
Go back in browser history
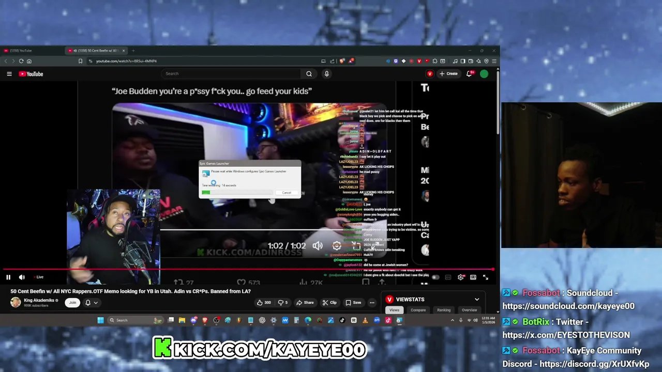click(6, 61)
